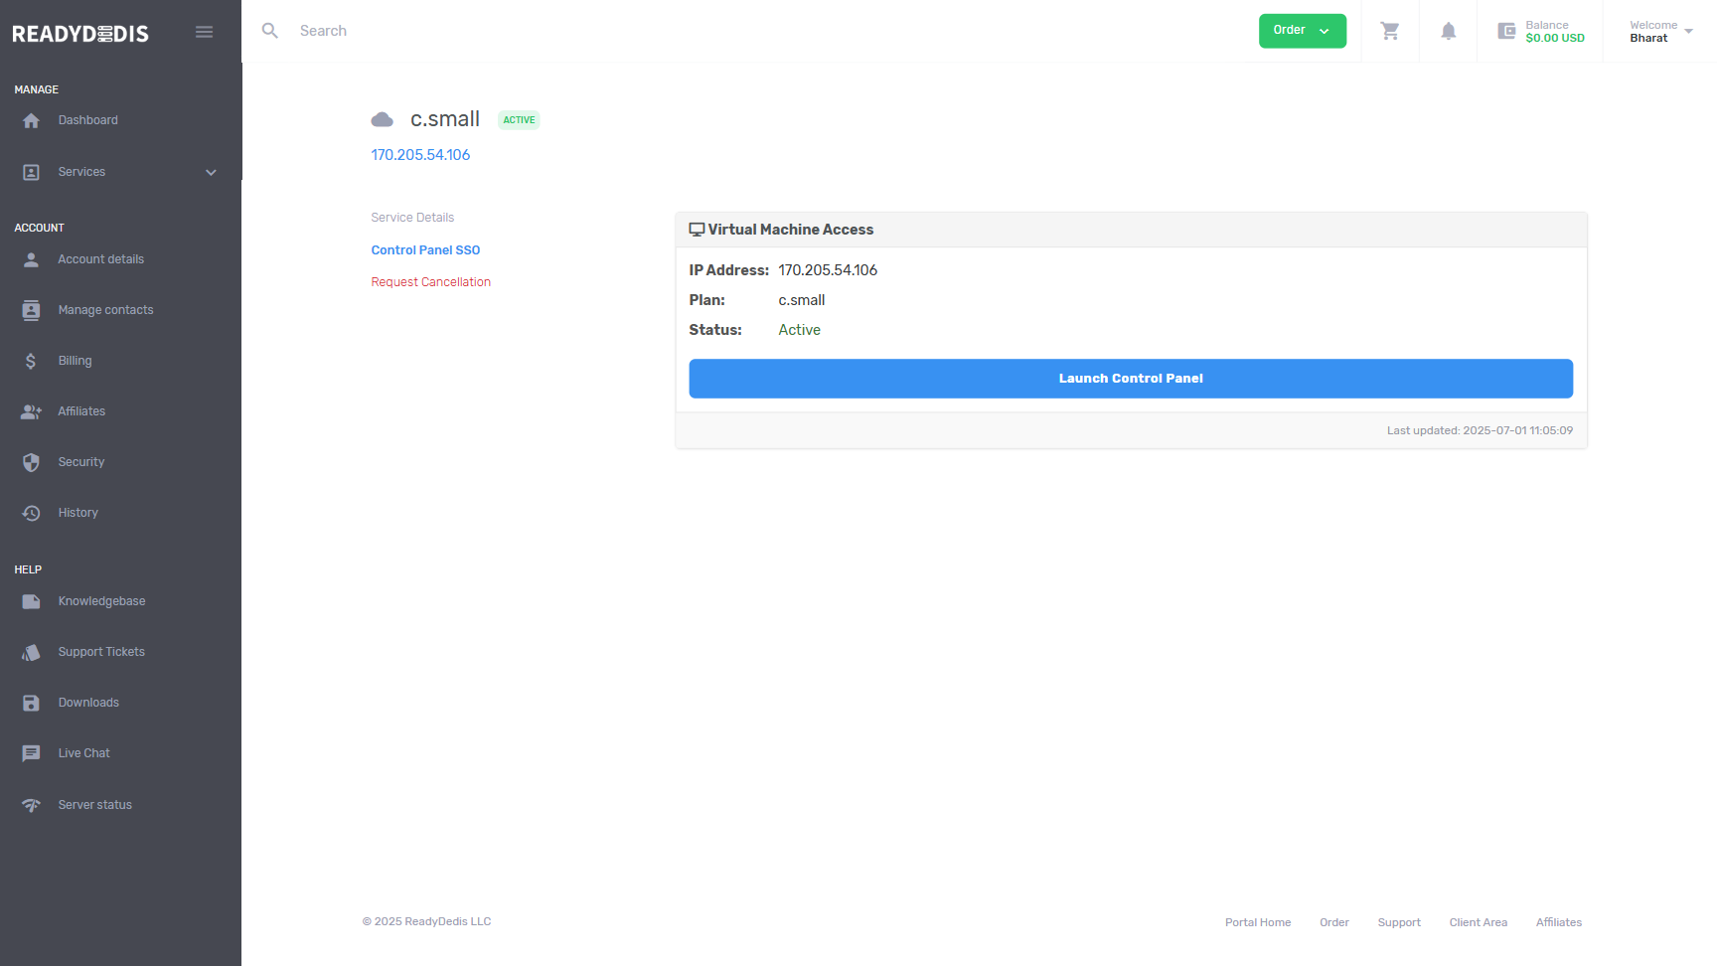Open the shopping cart icon
The image size is (1717, 966).
coord(1390,31)
